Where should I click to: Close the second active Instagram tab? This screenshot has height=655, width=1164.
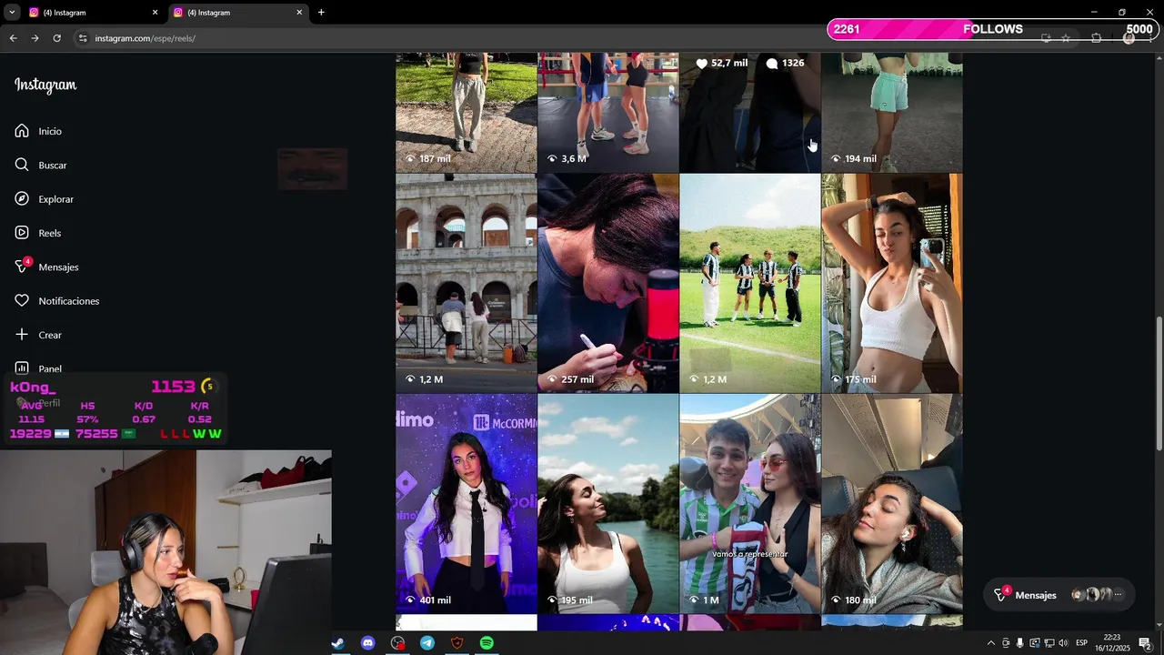pyautogui.click(x=299, y=13)
